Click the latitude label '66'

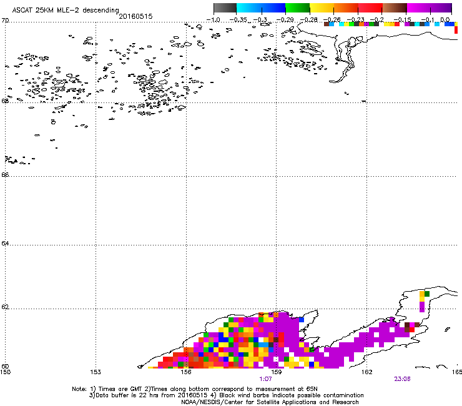[x=5, y=174]
